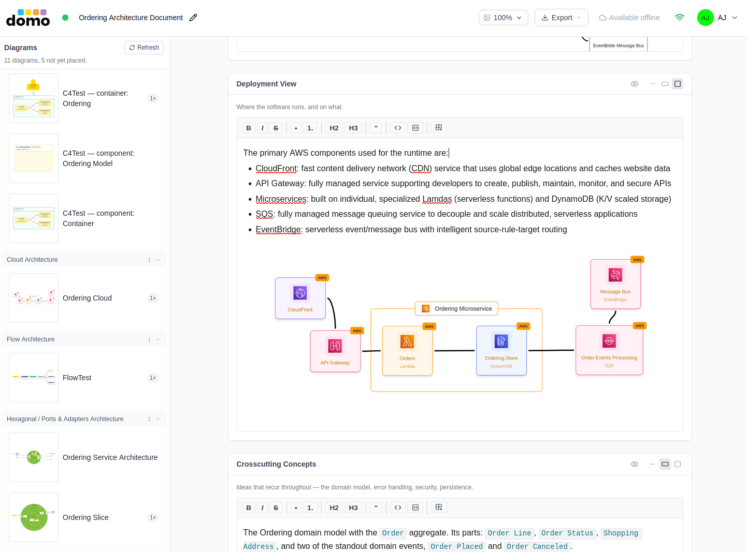Insert bullet list in Deployment View editor

tap(296, 128)
